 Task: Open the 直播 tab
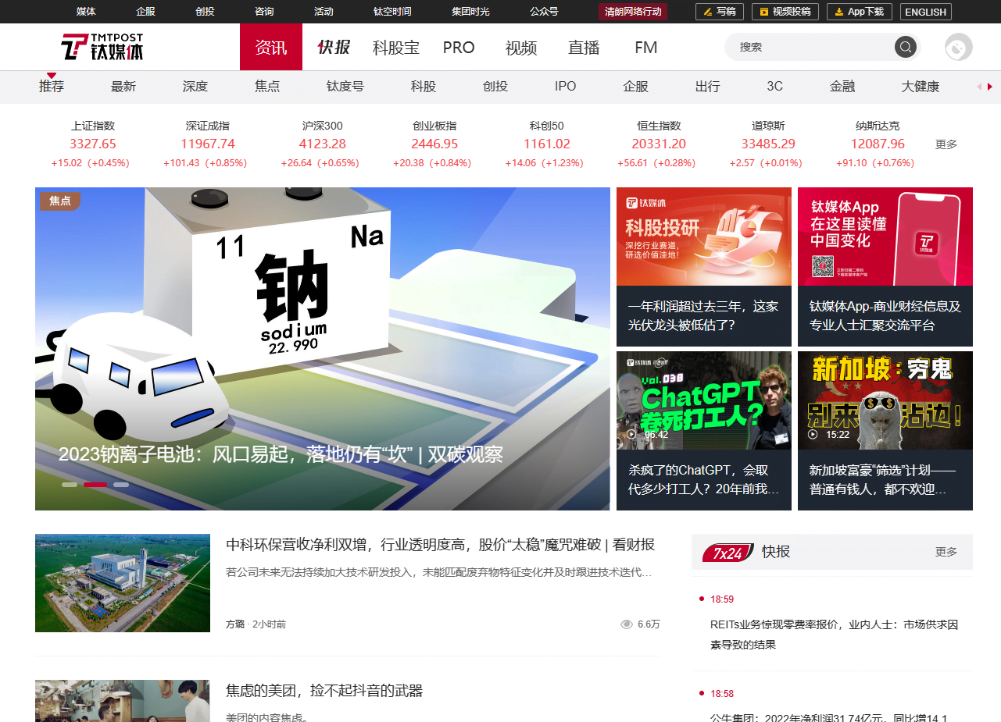(584, 48)
